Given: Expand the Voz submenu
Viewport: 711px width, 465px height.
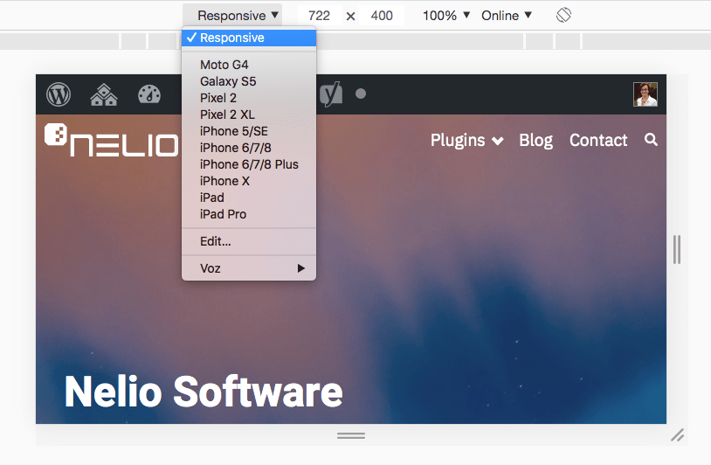Looking at the screenshot, I should click(x=248, y=268).
